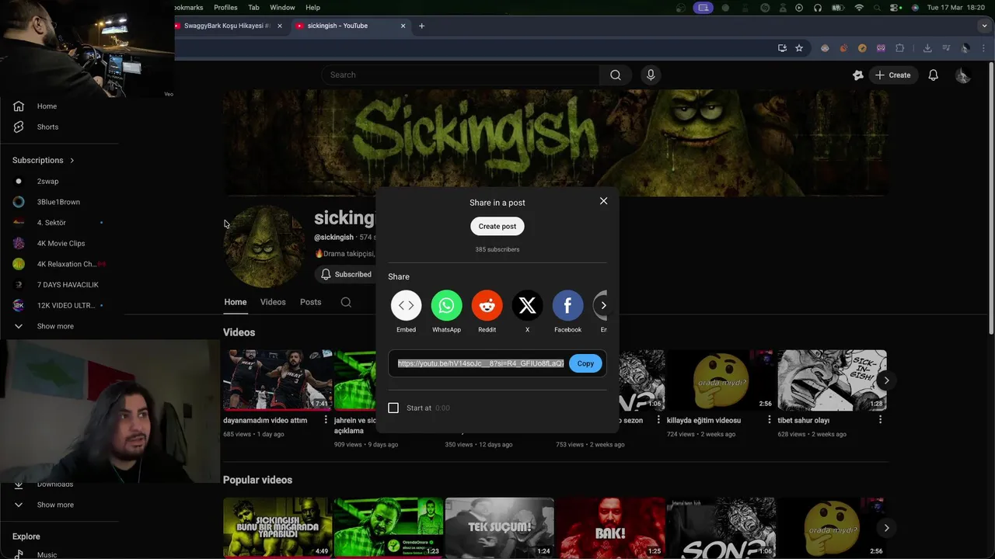The width and height of the screenshot is (995, 559).
Task: Open options menu for tibet sahur video
Action: [880, 420]
